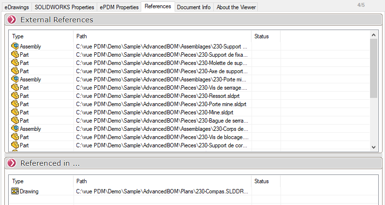Screen dimensions: 385x205
Task: Click the drawing icon for 230-Compas.SLDDR...
Action: pyautogui.click(x=15, y=191)
